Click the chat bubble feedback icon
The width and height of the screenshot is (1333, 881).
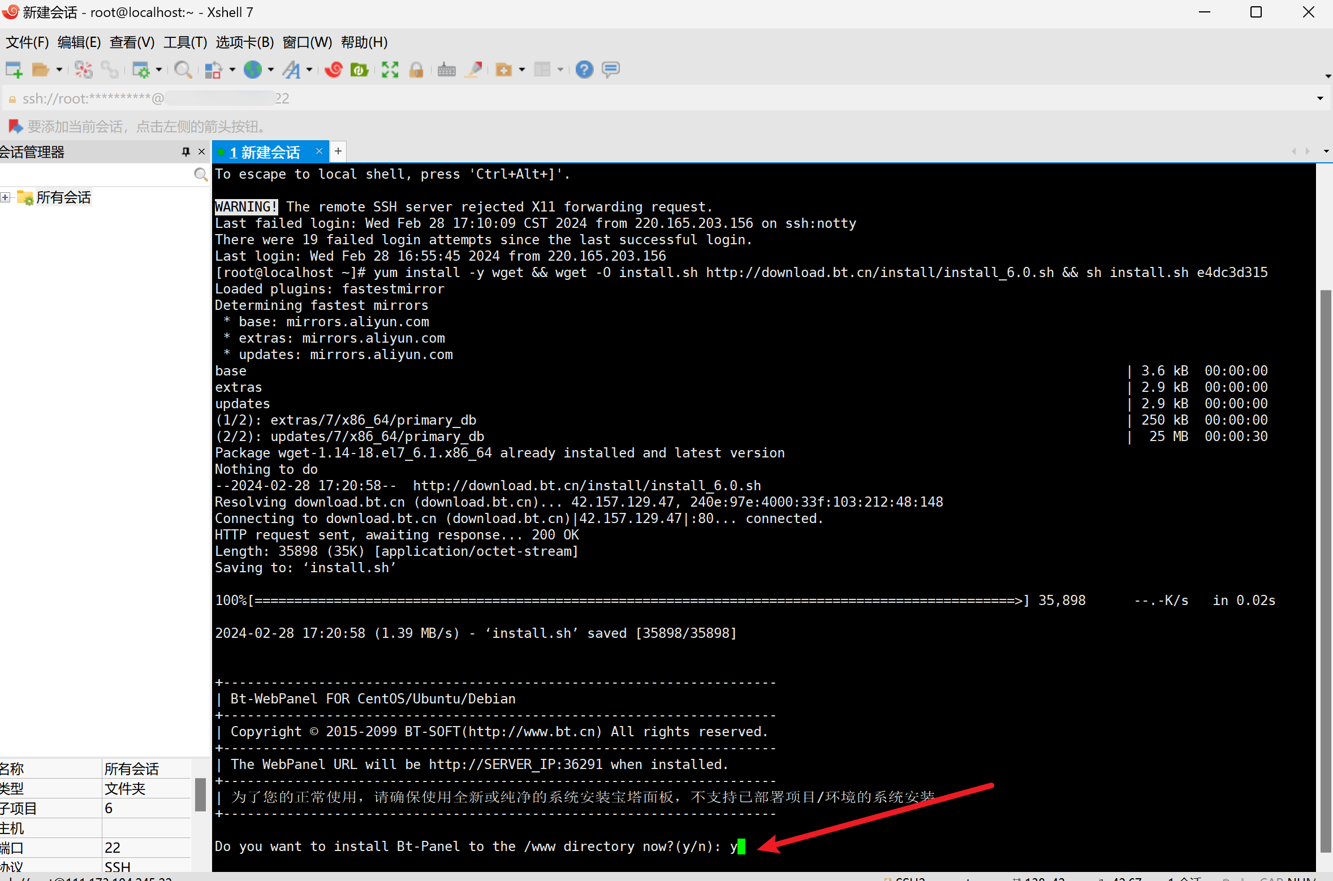(611, 70)
